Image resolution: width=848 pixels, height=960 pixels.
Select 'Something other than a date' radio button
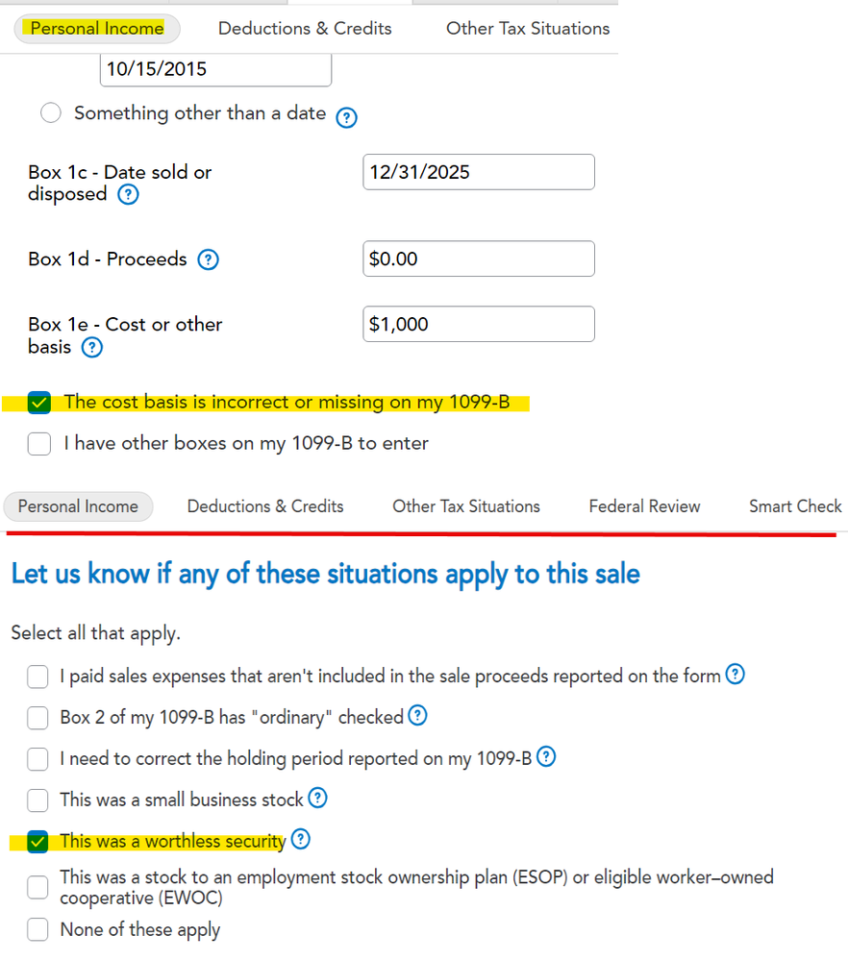(x=50, y=112)
